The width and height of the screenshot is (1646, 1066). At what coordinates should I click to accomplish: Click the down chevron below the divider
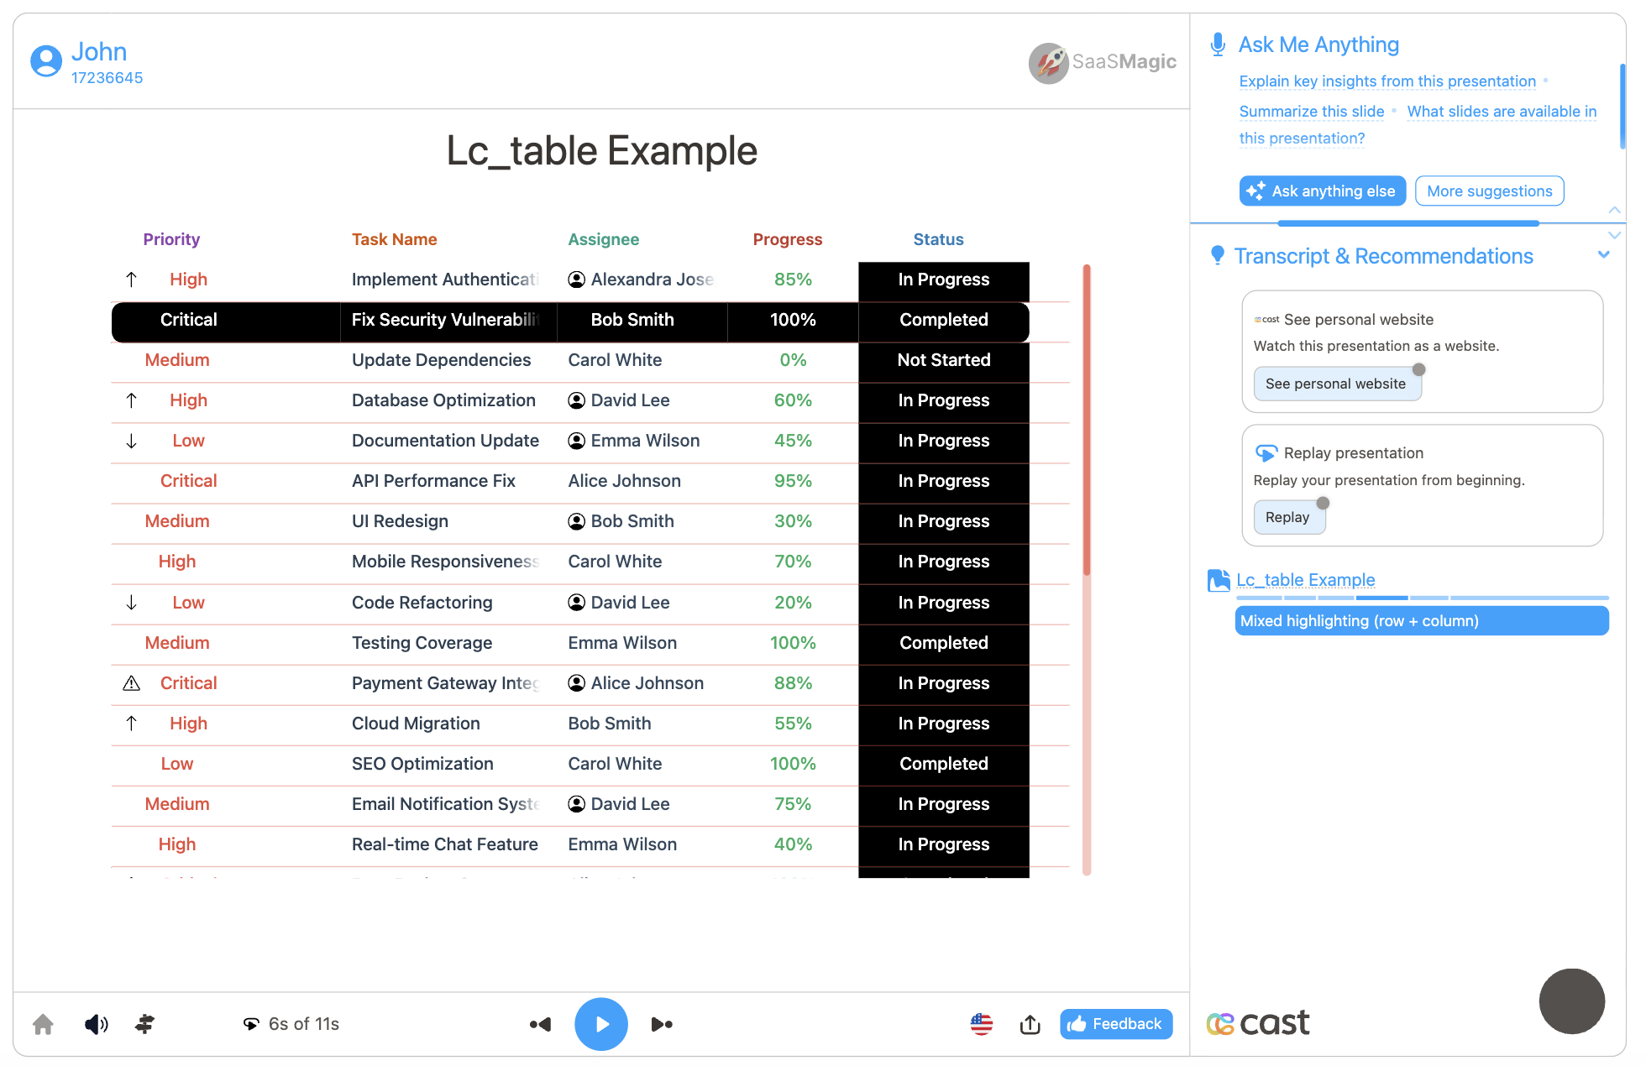[x=1614, y=236]
